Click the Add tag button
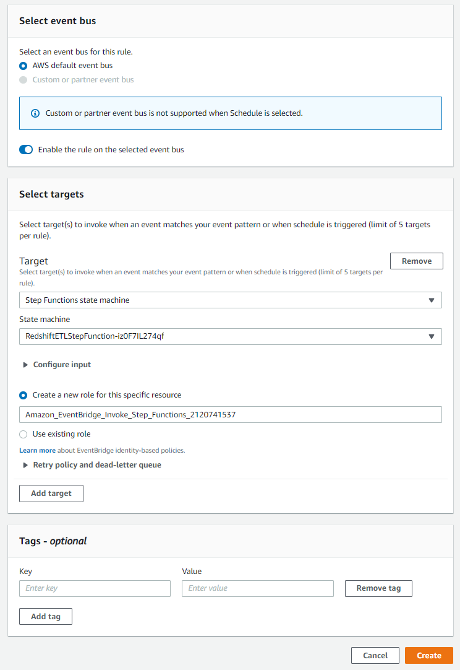 46,617
